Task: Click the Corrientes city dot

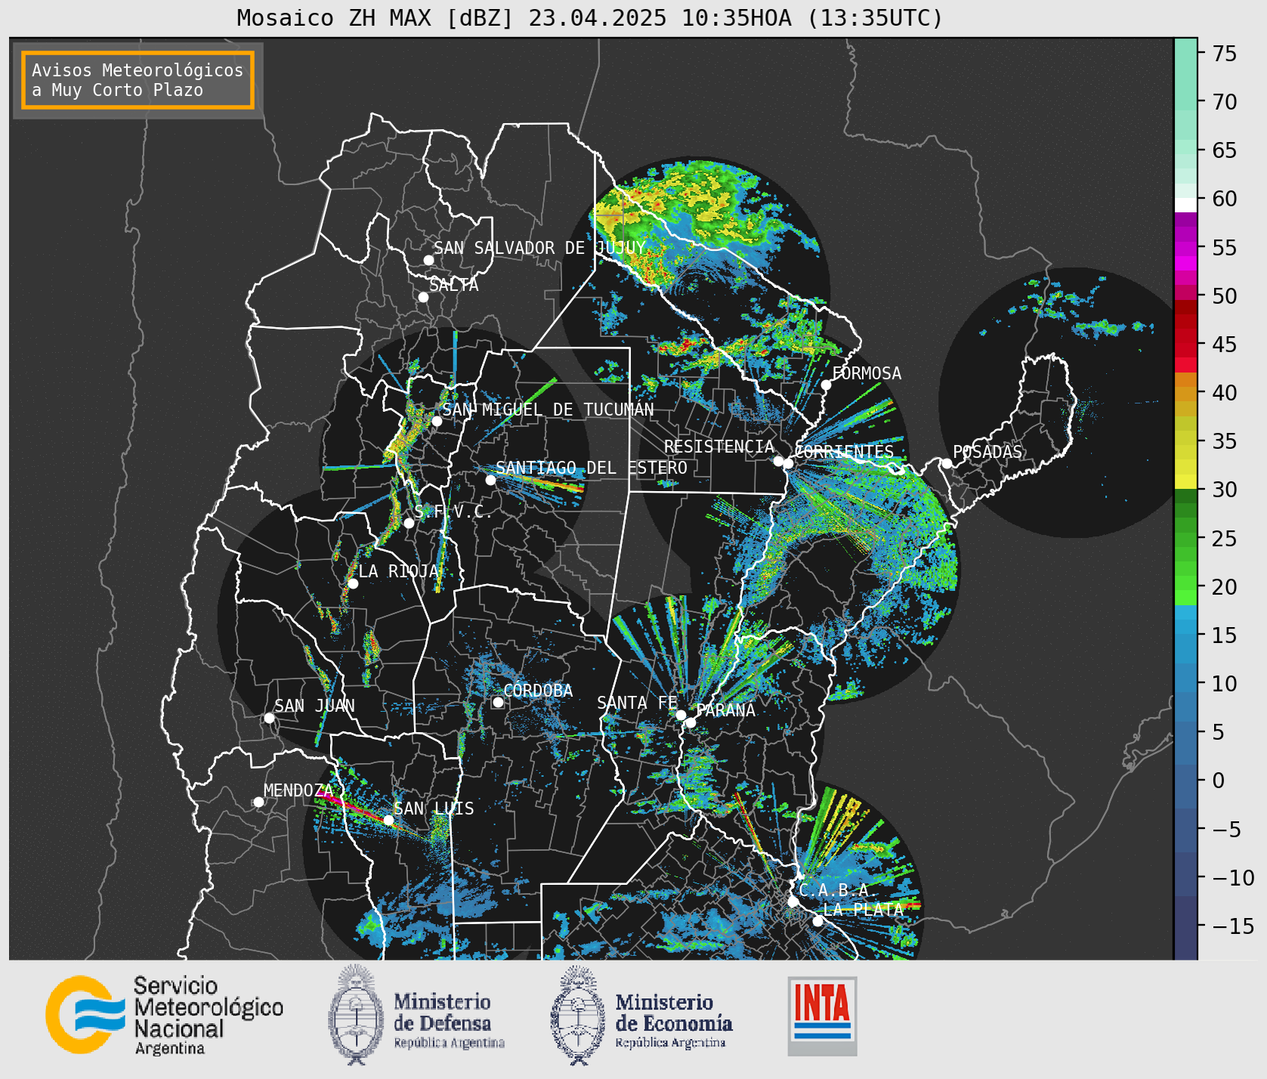Action: click(788, 463)
